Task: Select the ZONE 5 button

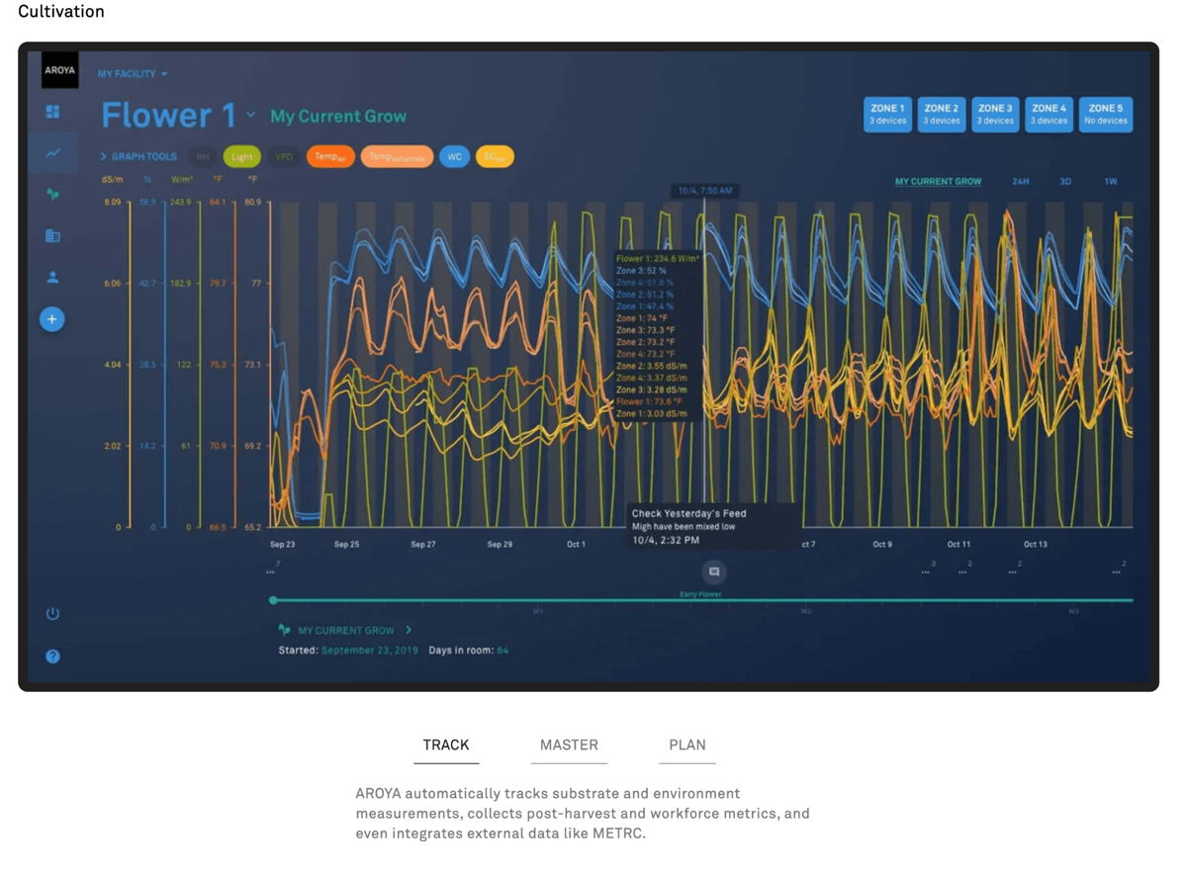Action: 1106,115
